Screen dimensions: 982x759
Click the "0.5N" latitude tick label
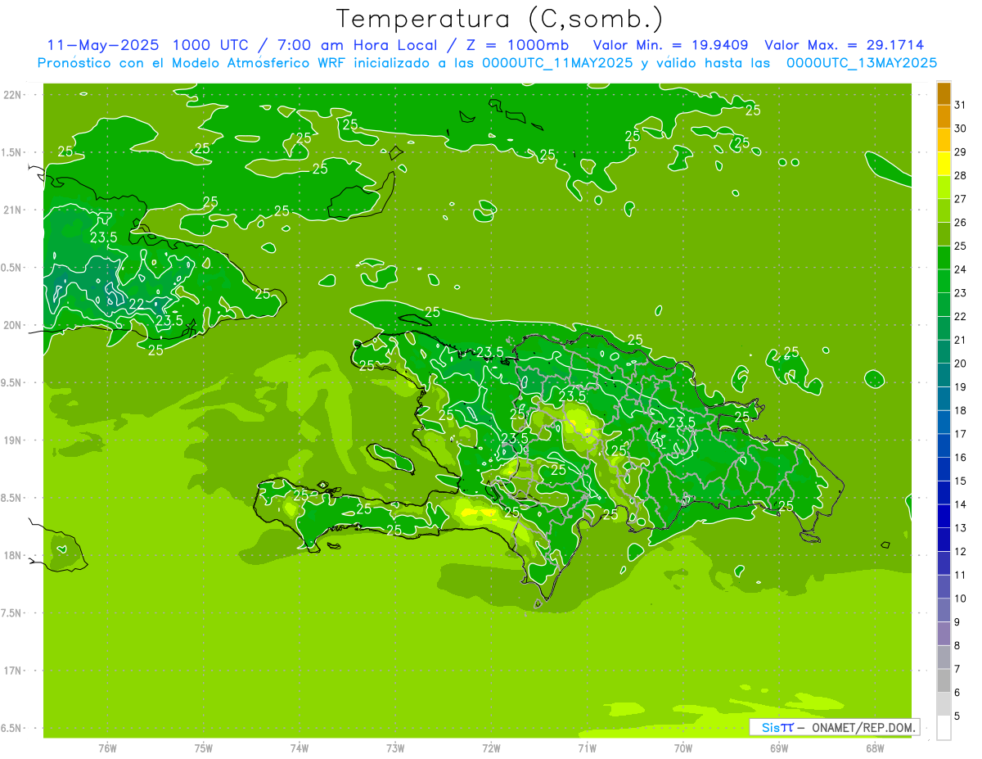tap(12, 268)
